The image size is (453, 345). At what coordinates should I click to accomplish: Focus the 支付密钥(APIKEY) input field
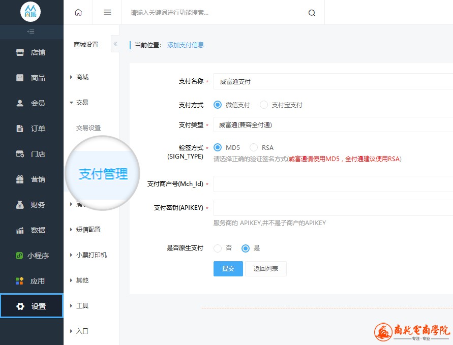(x=333, y=208)
